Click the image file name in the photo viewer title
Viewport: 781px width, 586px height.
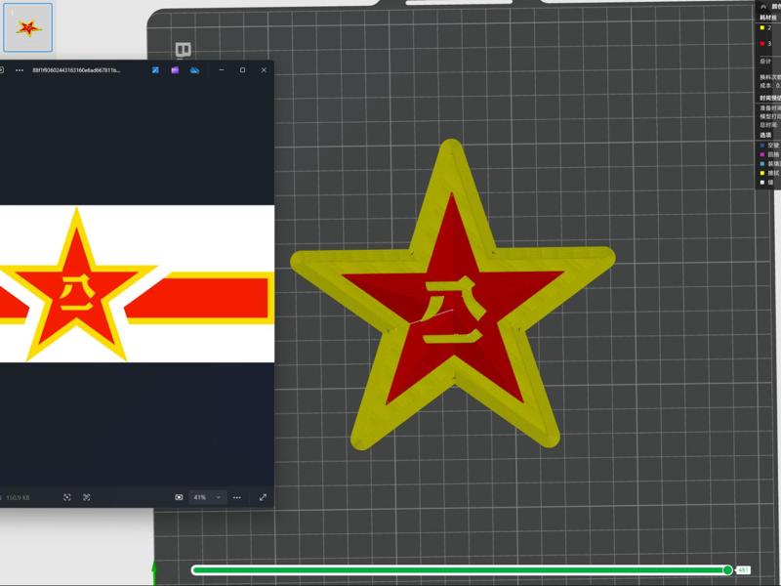click(x=76, y=70)
